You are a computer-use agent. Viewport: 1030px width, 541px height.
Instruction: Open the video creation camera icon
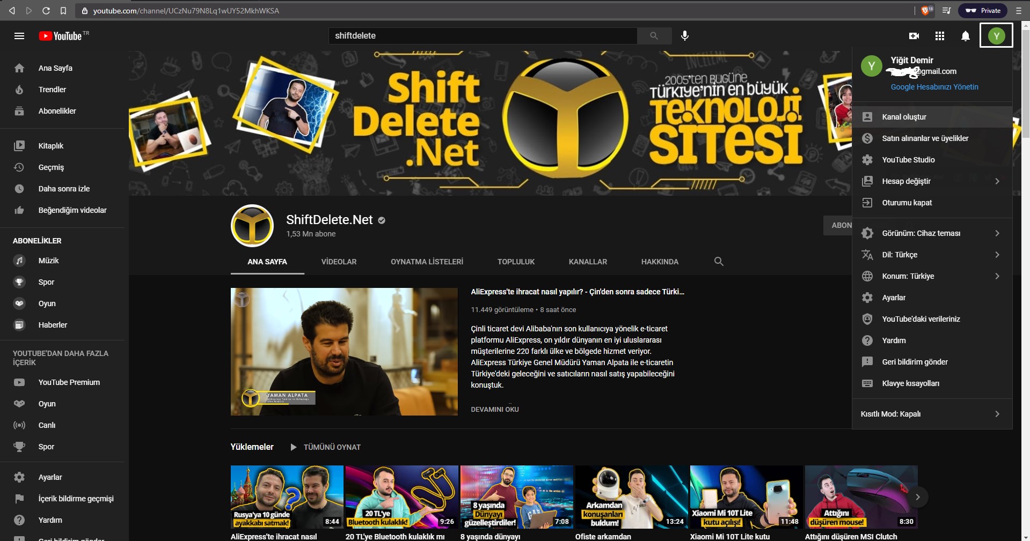pos(914,36)
